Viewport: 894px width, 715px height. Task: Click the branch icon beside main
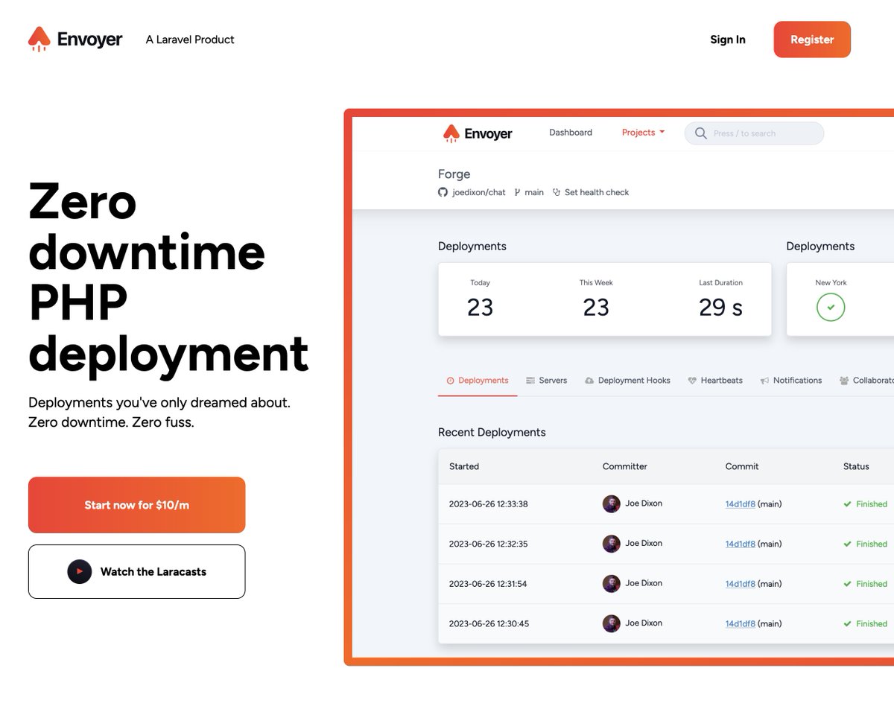point(517,192)
